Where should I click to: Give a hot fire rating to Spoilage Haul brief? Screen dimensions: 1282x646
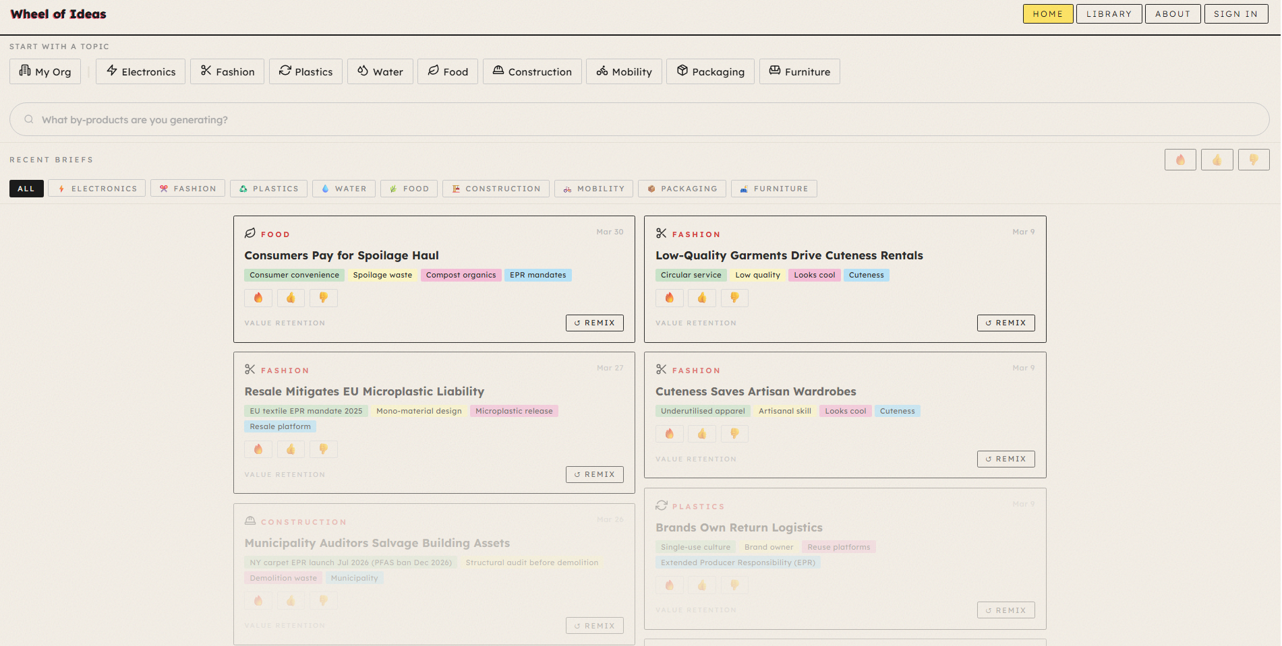point(258,298)
